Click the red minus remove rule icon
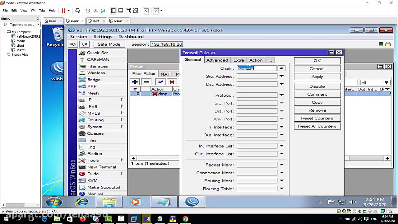 (x=146, y=82)
